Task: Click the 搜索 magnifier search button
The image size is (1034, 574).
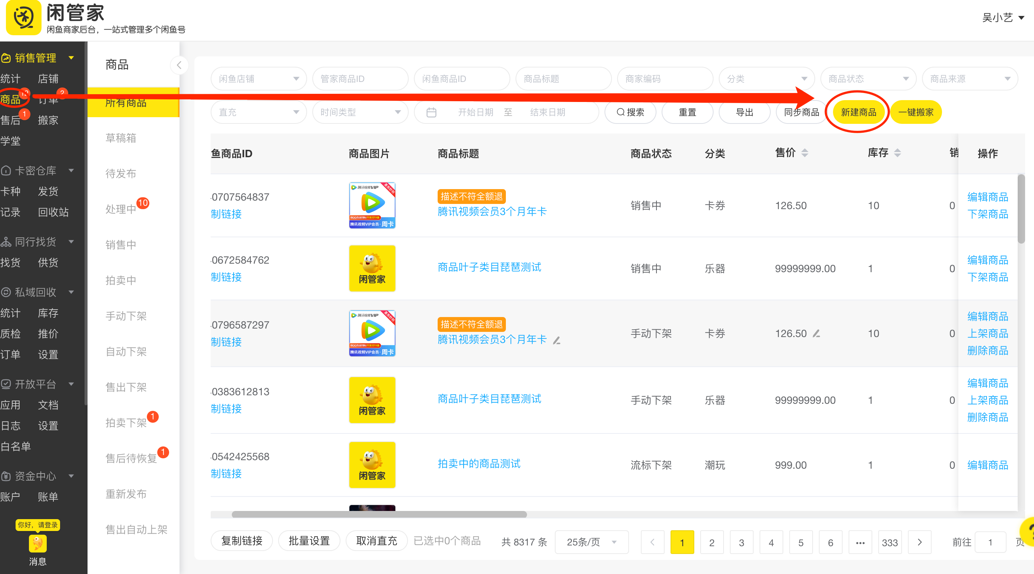Action: coord(630,112)
